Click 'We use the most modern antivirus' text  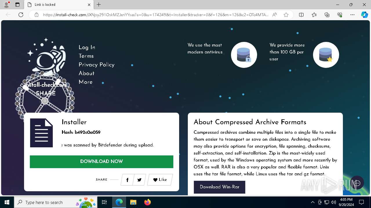pos(205,49)
